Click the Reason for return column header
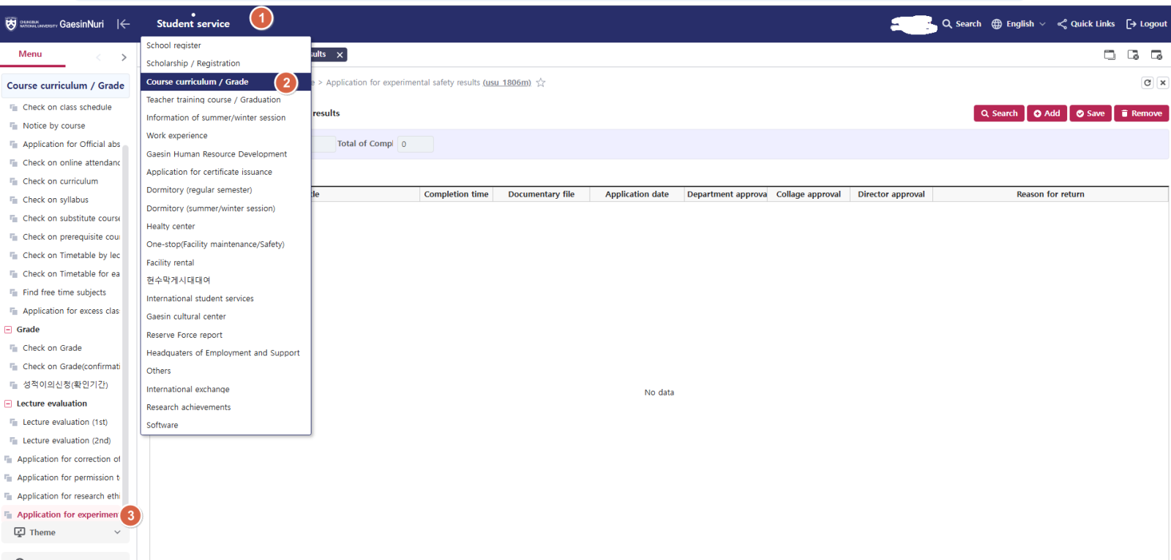Image resolution: width=1171 pixels, height=560 pixels. point(1050,194)
